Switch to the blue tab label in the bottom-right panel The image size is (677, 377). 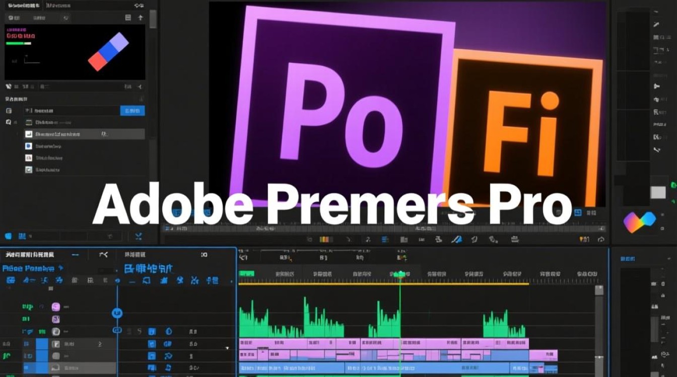[x=628, y=258]
